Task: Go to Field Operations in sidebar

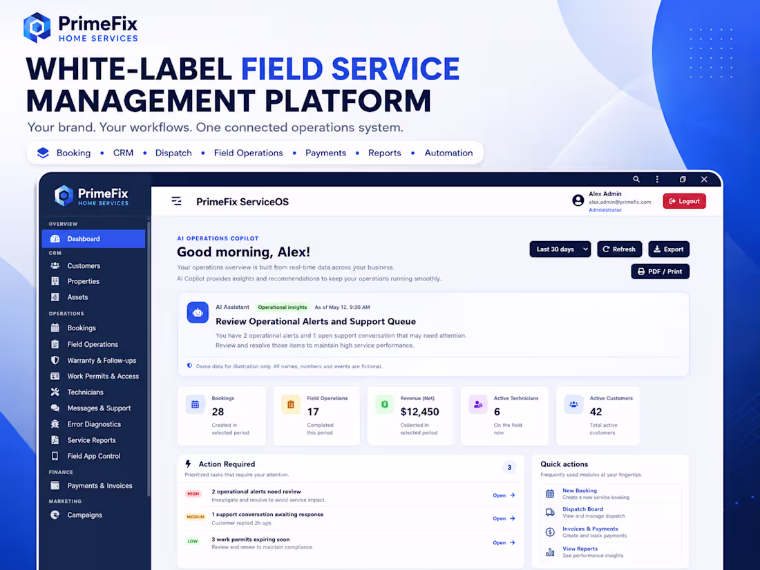Action: tap(93, 344)
